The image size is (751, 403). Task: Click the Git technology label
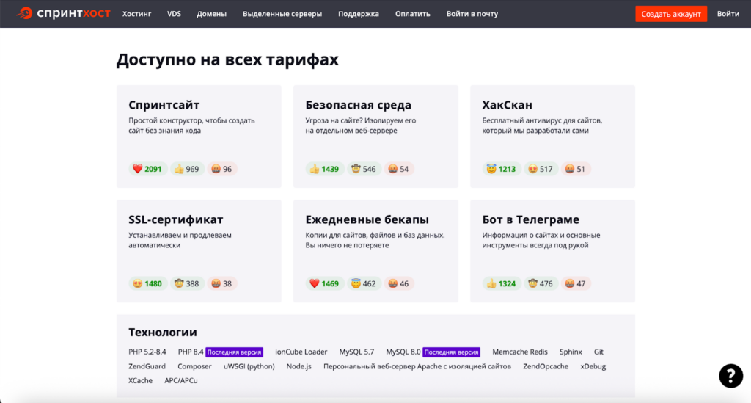(598, 352)
